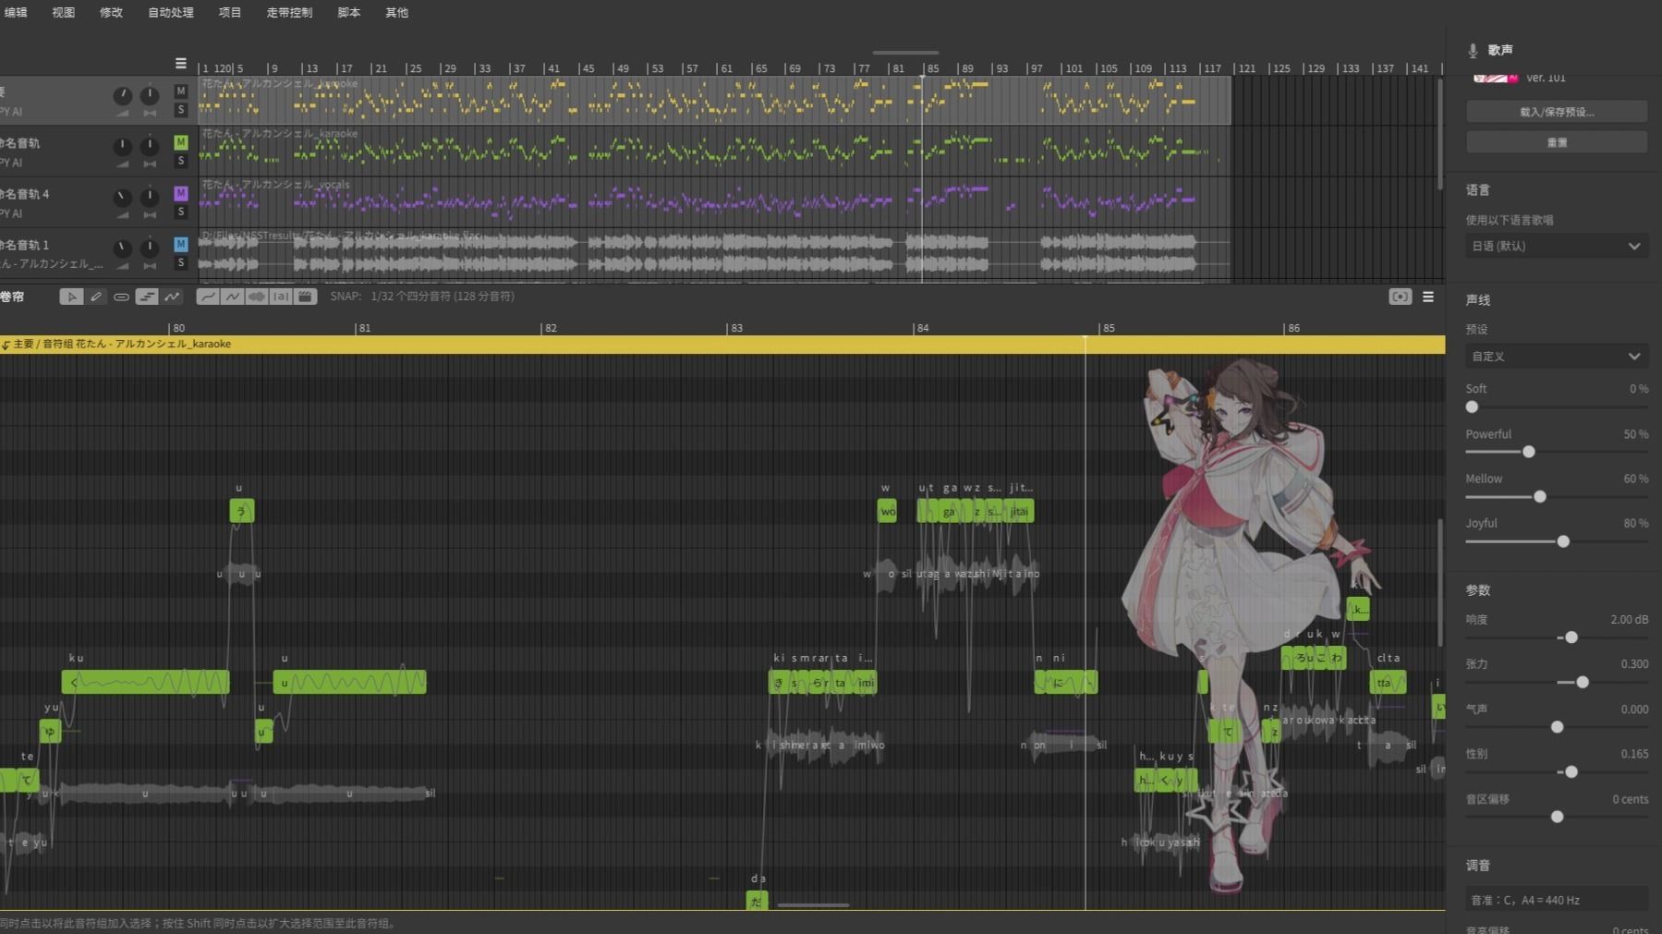Click the gain knob of 命名音轨 4
1662x934 pixels.
[x=122, y=198]
